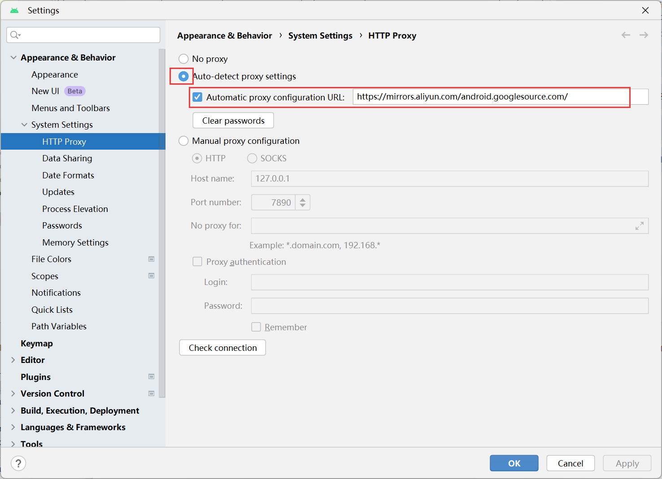
Task: Open help with the question mark icon
Action: click(x=18, y=463)
